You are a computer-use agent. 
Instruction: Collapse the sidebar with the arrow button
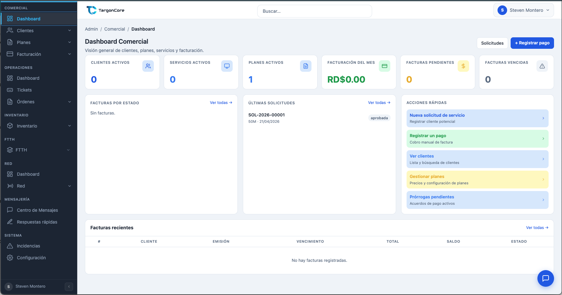pyautogui.click(x=69, y=286)
